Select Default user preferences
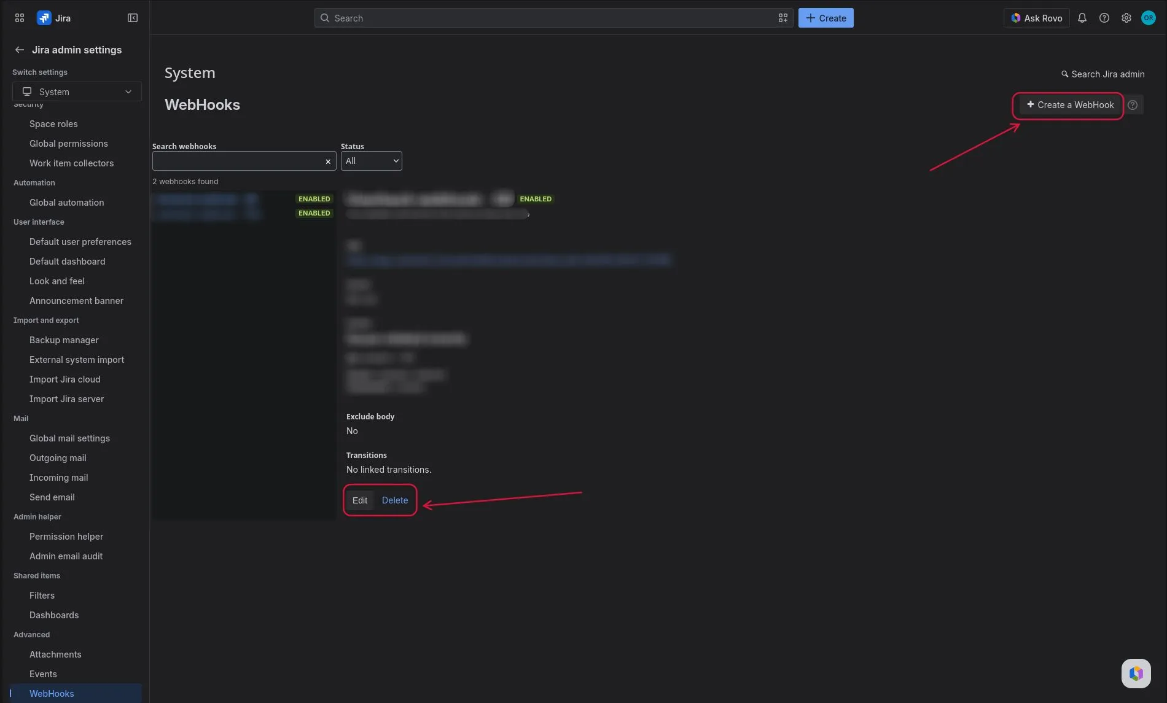1167x703 pixels. 80,241
